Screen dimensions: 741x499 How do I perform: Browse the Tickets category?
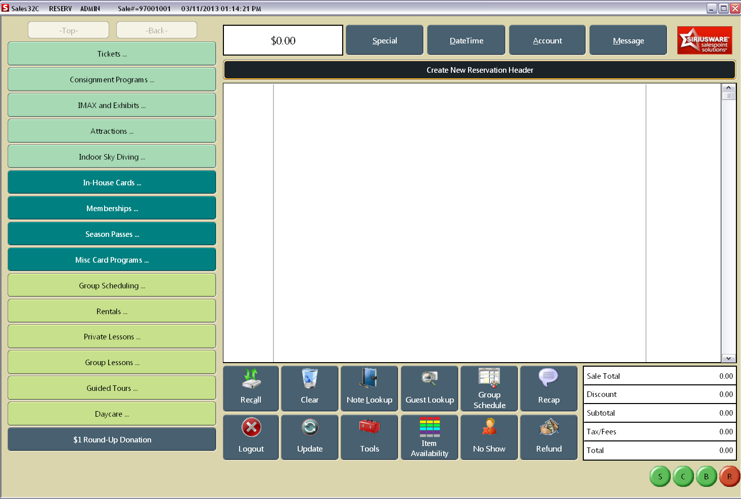pyautogui.click(x=112, y=54)
